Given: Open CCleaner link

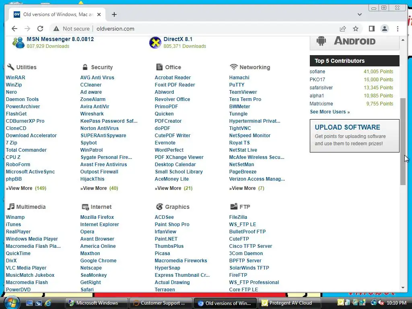Looking at the screenshot, I should point(91,84).
